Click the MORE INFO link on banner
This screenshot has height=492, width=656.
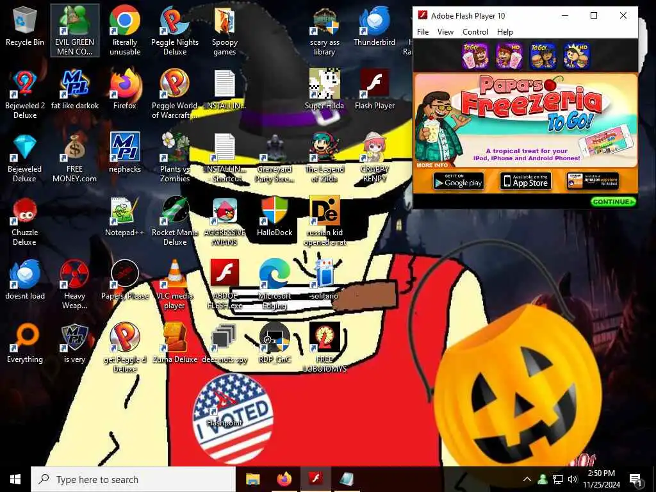pos(432,165)
